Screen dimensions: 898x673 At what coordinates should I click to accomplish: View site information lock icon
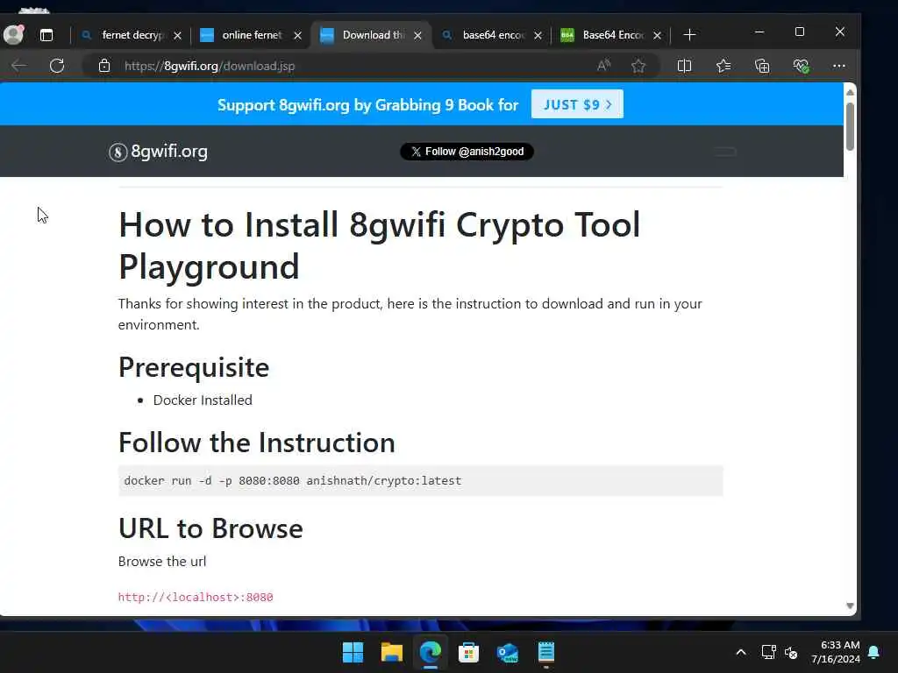(x=104, y=66)
